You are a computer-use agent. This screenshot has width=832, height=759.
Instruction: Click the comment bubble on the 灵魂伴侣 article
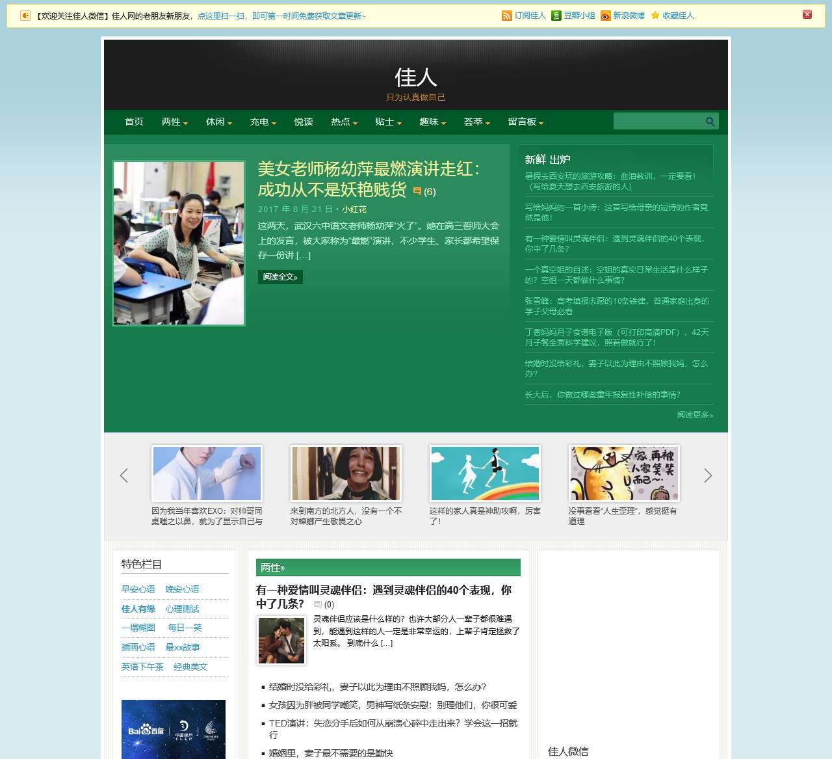coord(318,605)
